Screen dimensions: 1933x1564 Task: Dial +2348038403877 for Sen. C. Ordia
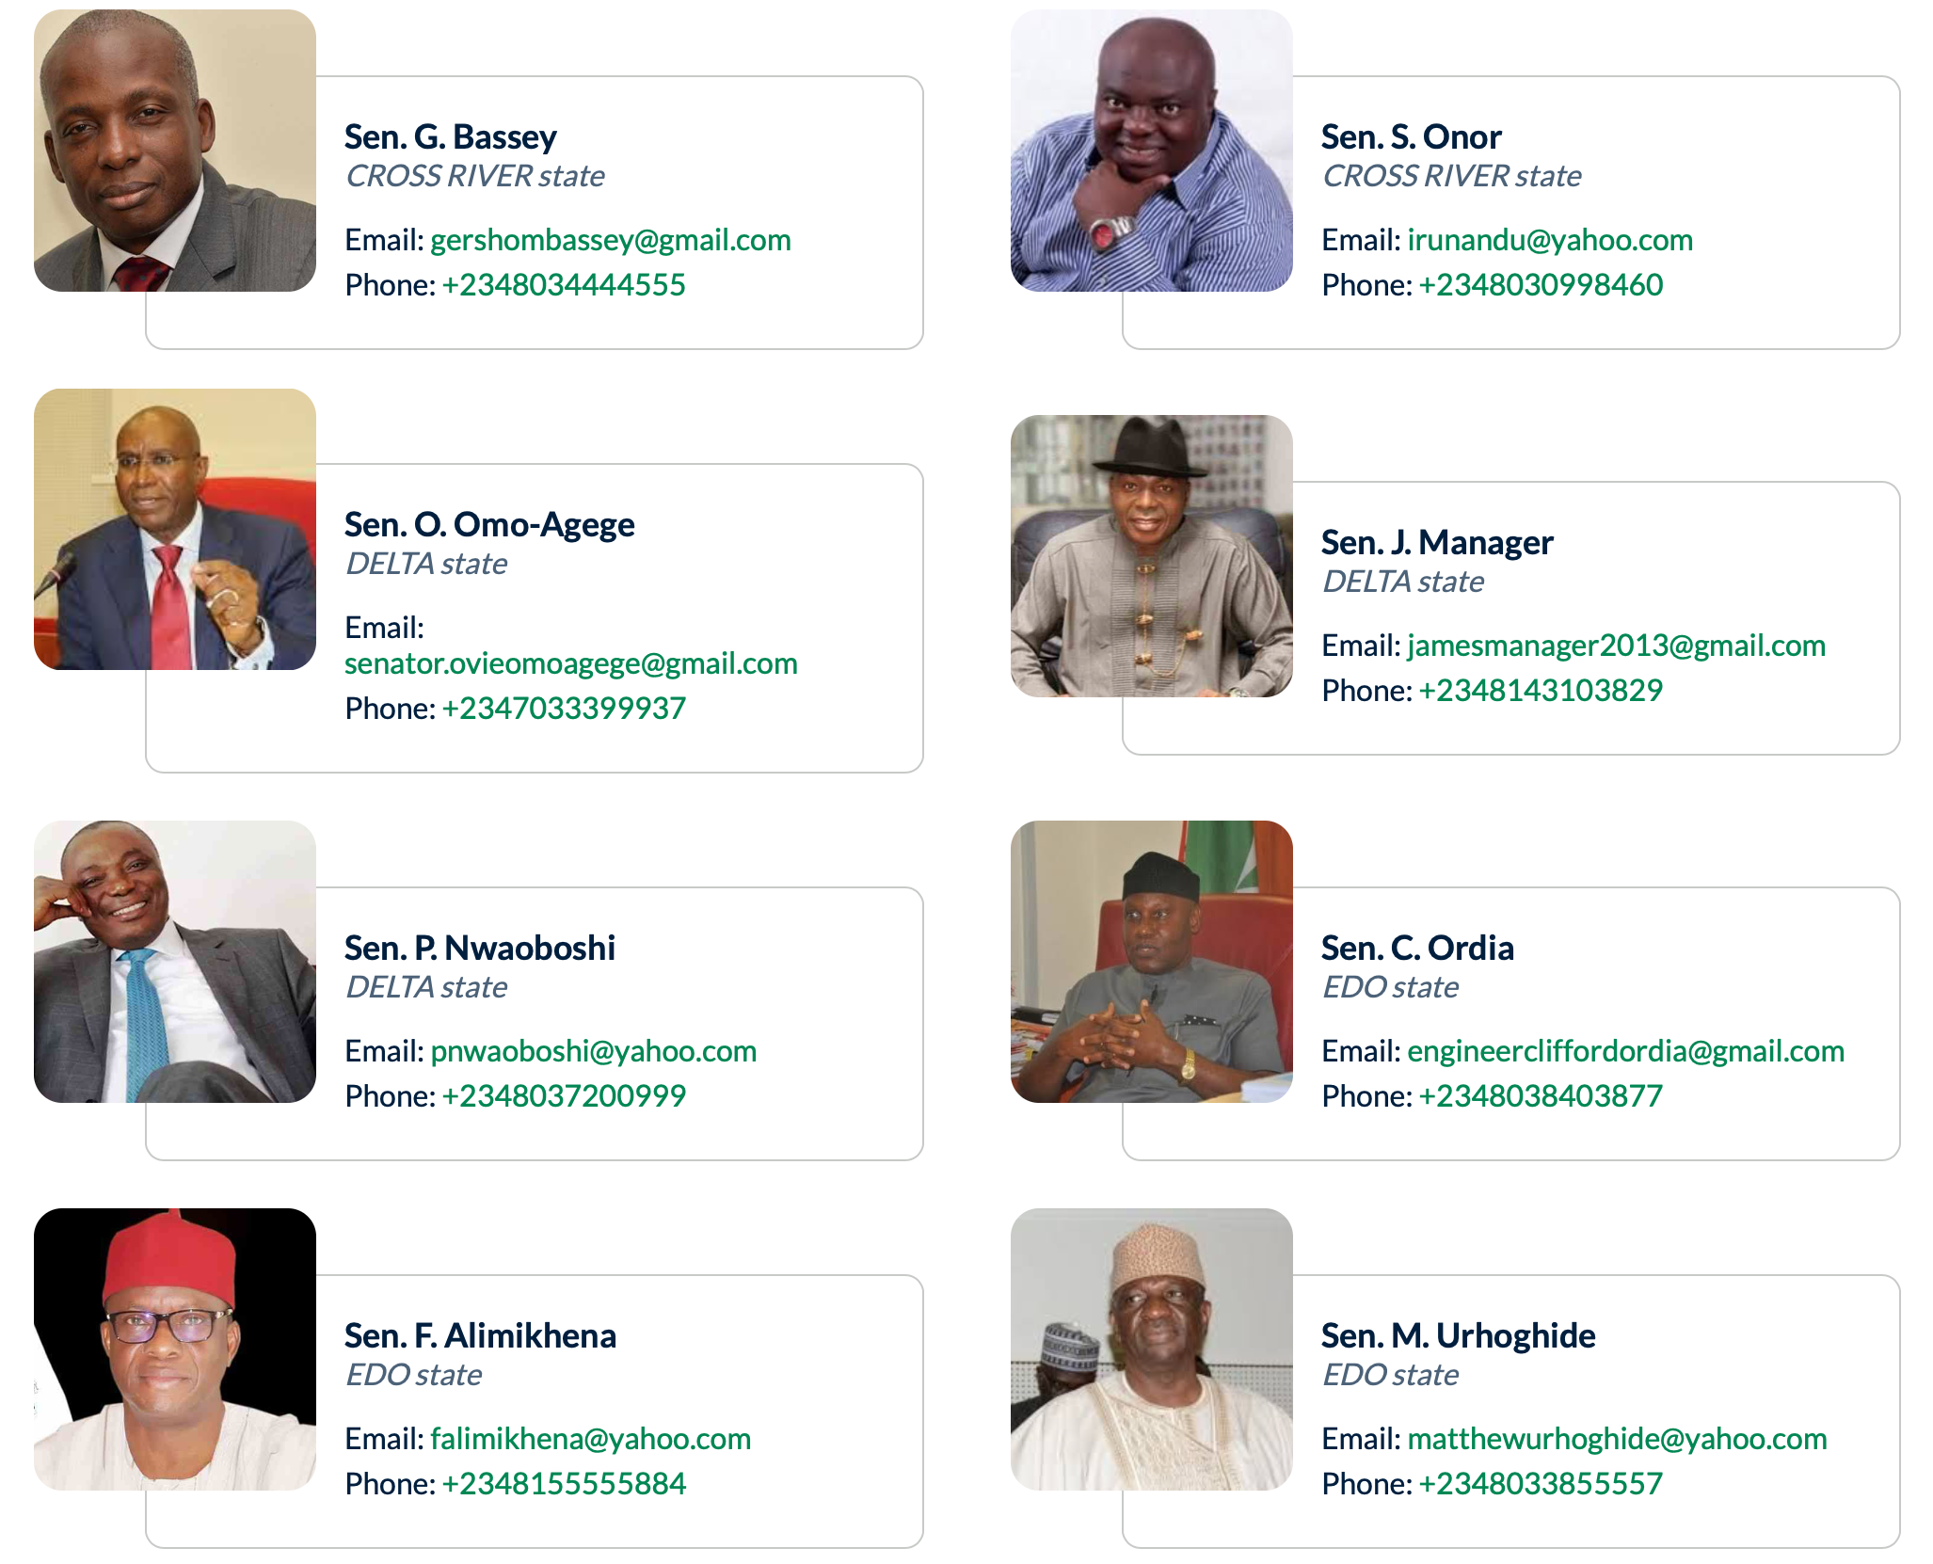click(x=1541, y=1095)
